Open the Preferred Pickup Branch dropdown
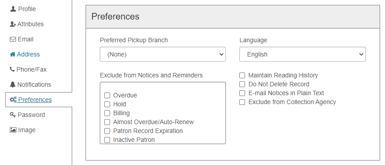This screenshot has width=385, height=165. [163, 54]
